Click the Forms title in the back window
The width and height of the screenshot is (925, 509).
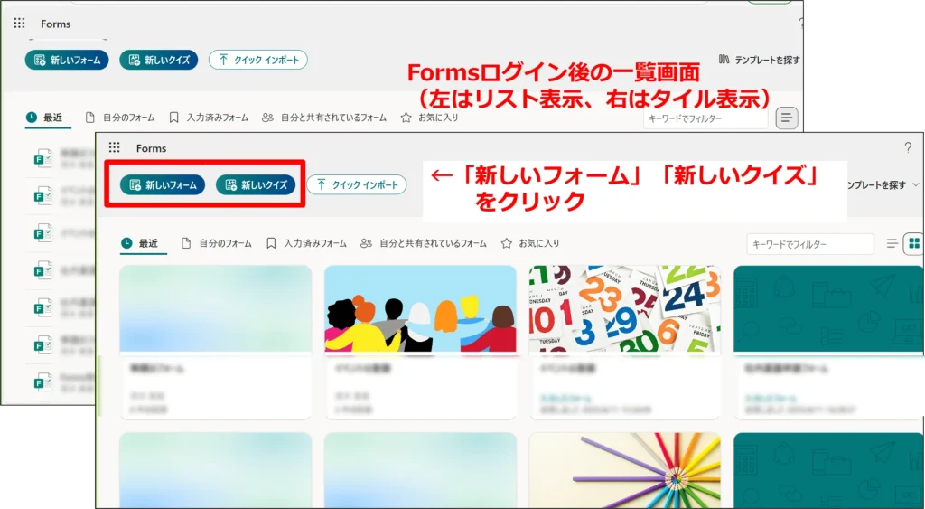pos(55,24)
